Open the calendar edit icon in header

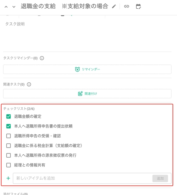138,6
